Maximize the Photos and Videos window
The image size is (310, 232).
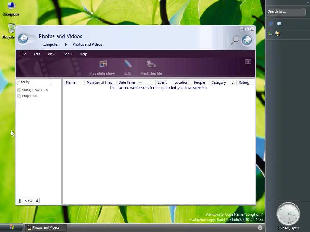coord(247,29)
